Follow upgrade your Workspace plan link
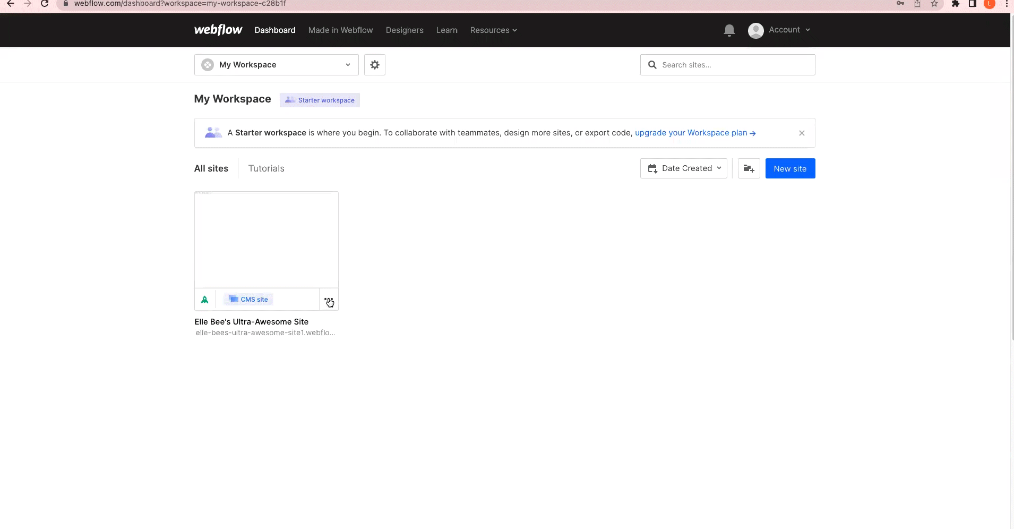Image resolution: width=1014 pixels, height=529 pixels. [695, 133]
